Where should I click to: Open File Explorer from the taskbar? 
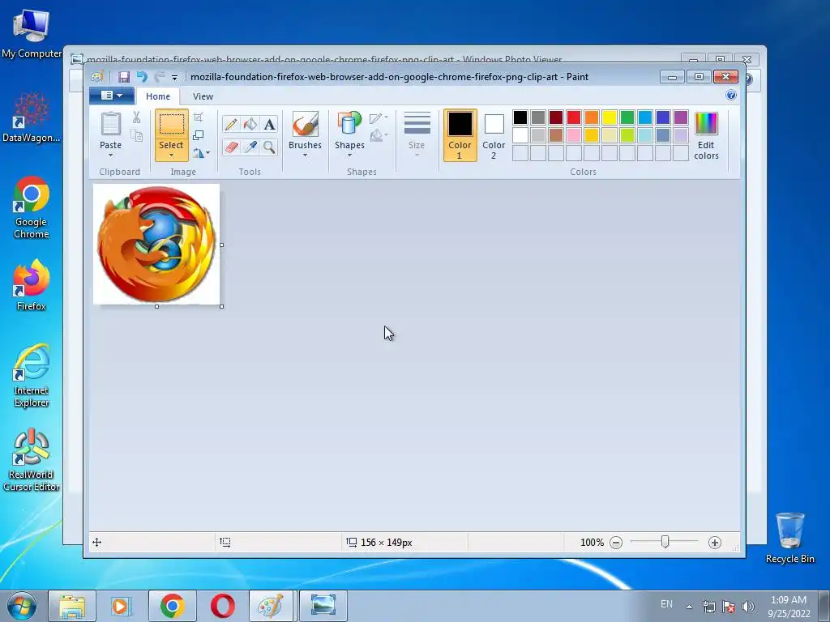coord(72,606)
